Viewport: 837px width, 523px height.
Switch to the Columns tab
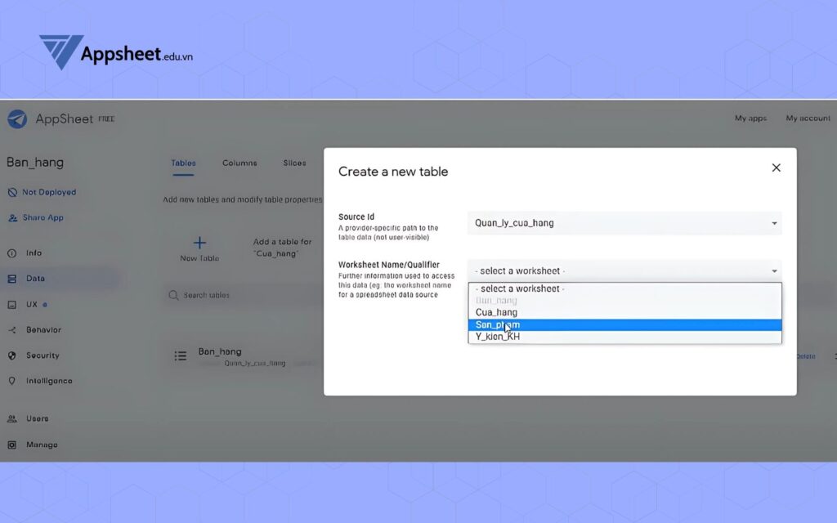coord(239,163)
